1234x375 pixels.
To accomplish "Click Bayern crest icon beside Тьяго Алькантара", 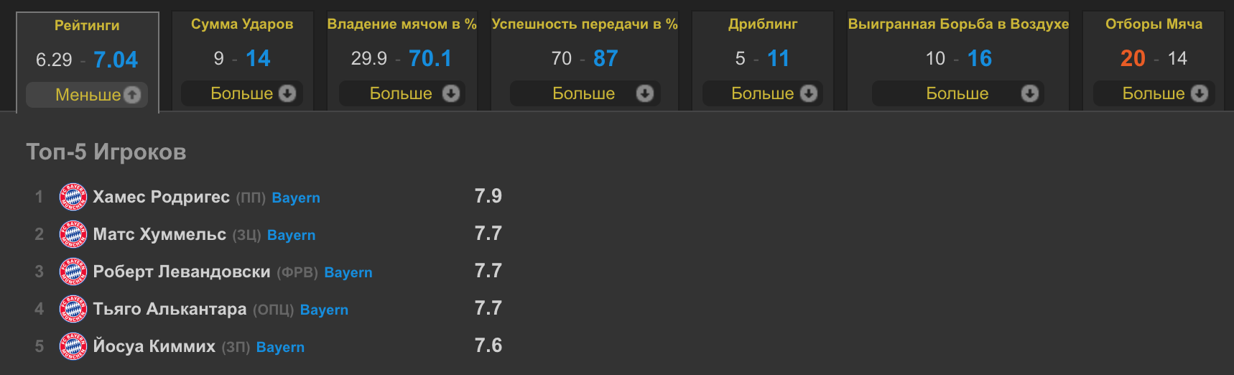I will pyautogui.click(x=73, y=309).
